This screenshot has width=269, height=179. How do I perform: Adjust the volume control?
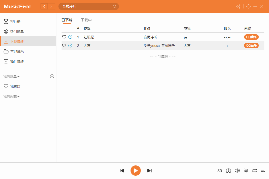point(237,171)
